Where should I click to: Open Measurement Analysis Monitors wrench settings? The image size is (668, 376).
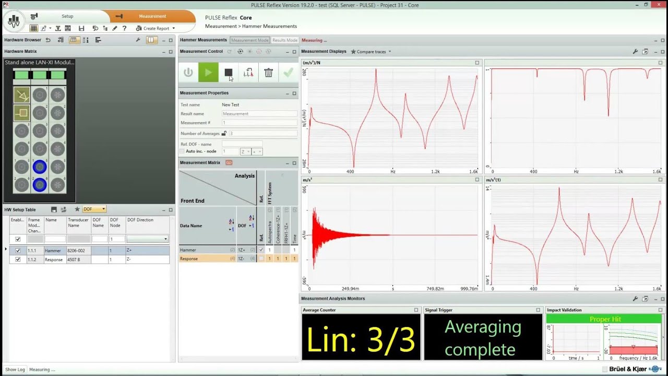[635, 299]
